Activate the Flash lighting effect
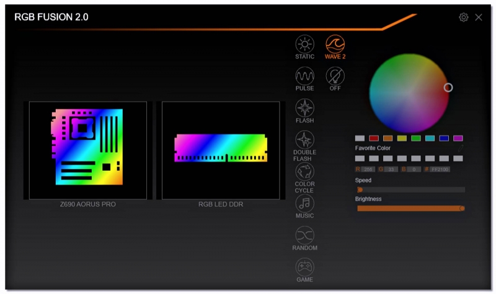The width and height of the screenshot is (496, 294). [304, 111]
